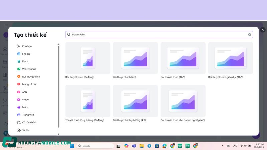This screenshot has width=267, height=150.
Task: Choose the Cỡ tùy chỉnh icon
Action: [x=19, y=122]
